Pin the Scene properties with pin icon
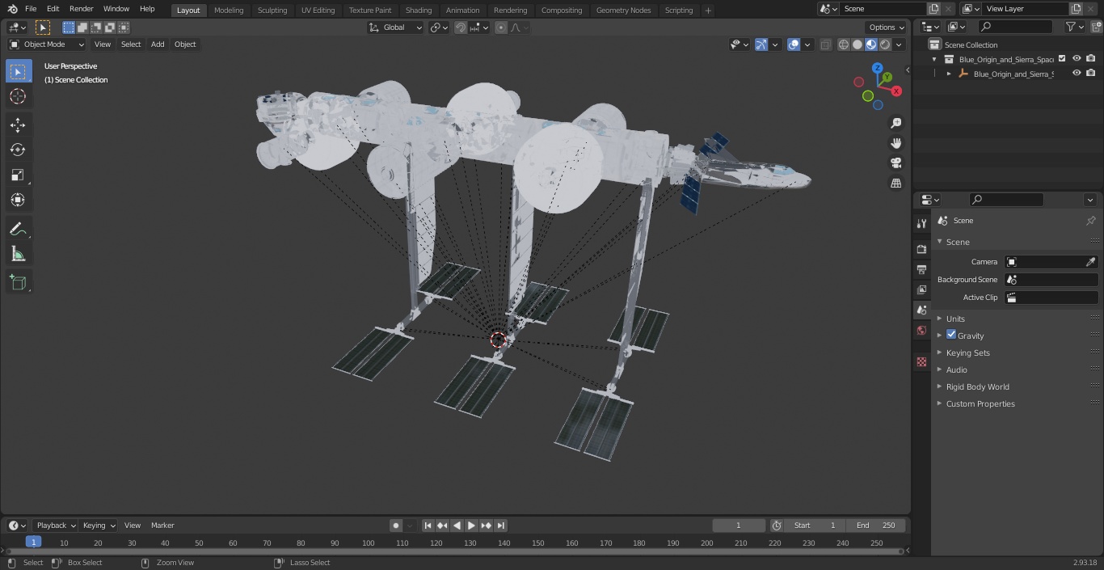1104x570 pixels. [1090, 221]
